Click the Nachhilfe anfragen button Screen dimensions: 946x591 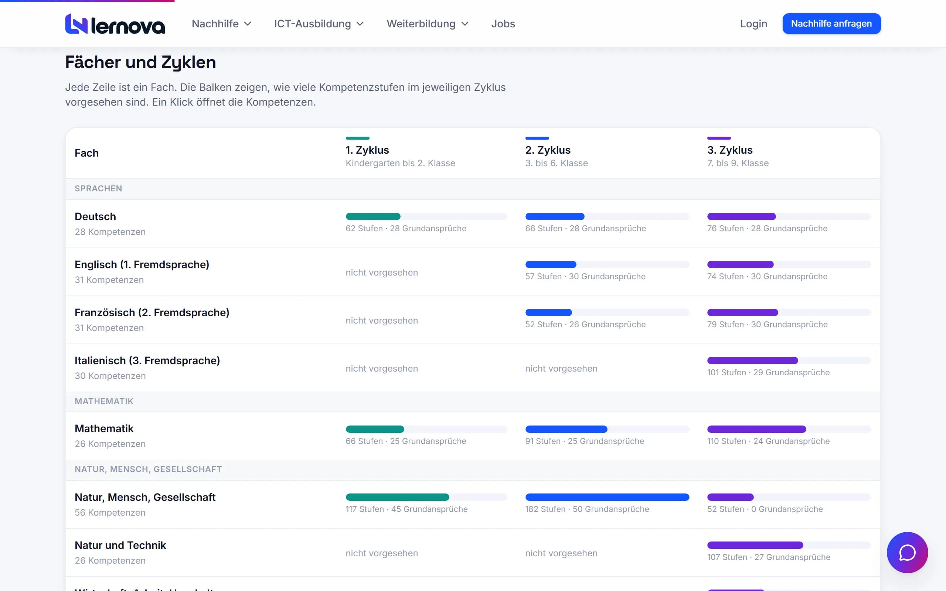point(831,24)
